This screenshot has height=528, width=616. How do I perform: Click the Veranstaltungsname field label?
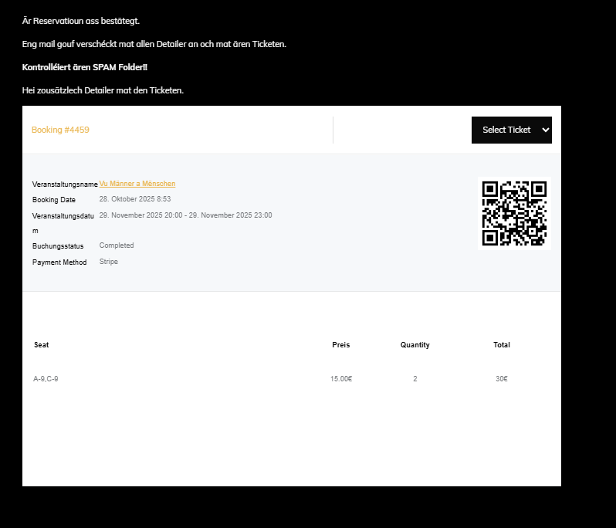coord(65,184)
